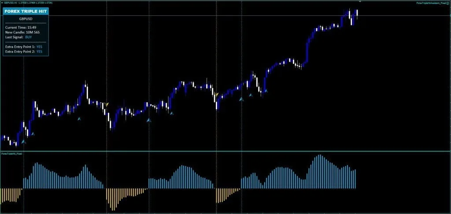Screen dimensions: 451x214
Task: Click the last white candle at chart's right end
Action: click(x=357, y=13)
